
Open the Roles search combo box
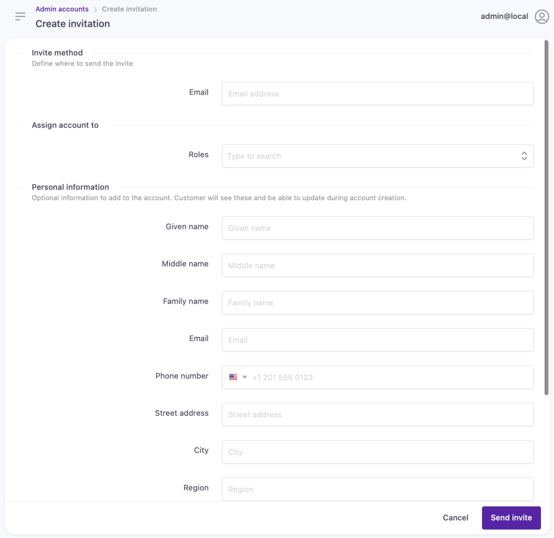click(x=378, y=156)
